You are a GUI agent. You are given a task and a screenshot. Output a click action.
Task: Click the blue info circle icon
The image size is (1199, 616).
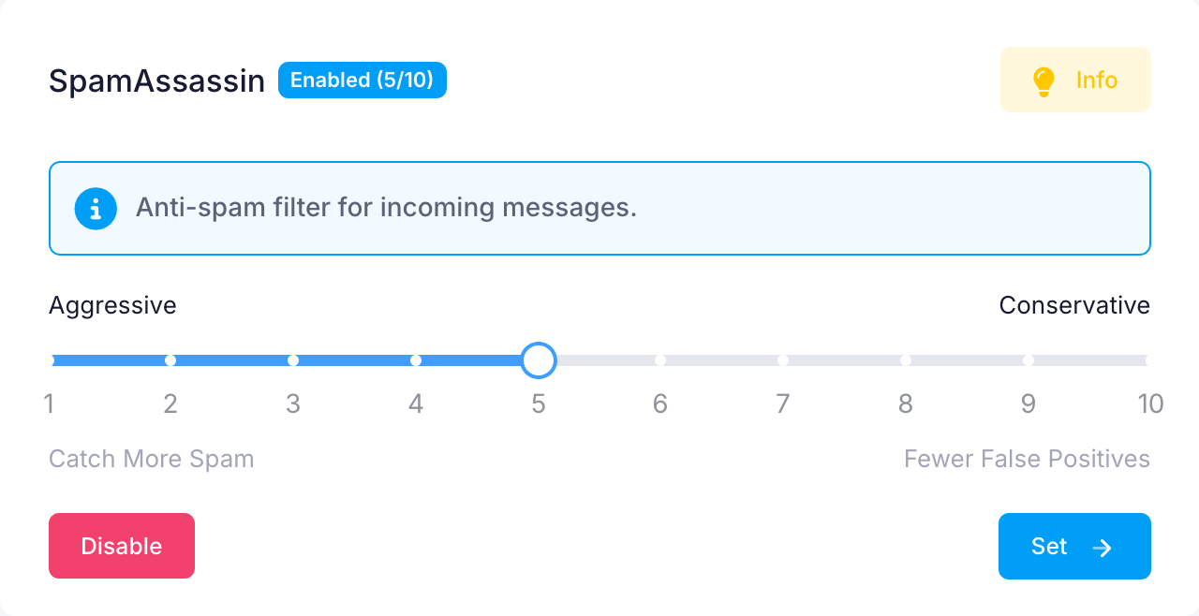click(96, 208)
